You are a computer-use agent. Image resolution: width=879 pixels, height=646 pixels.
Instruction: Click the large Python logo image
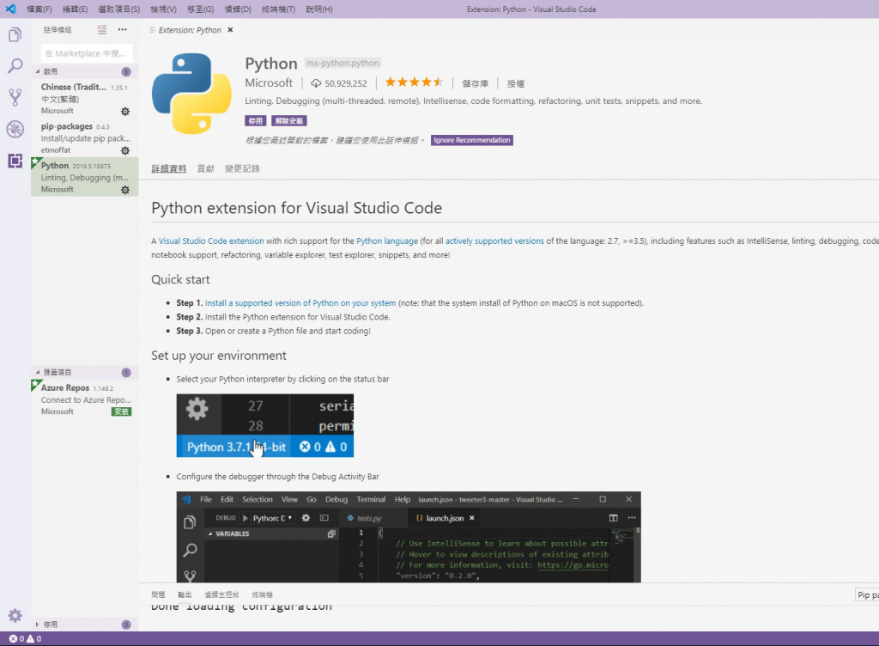pos(191,94)
